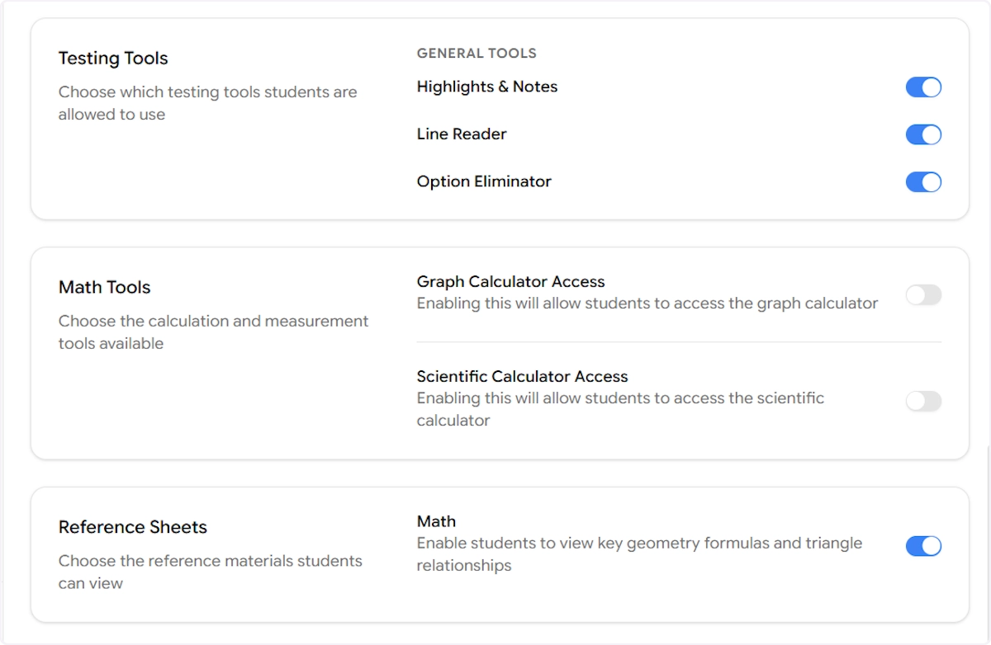
Task: Select the Option Eliminator label
Action: click(483, 181)
